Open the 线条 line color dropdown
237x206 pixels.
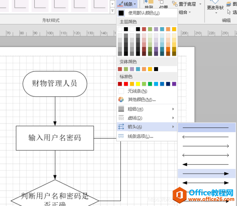tap(127, 4)
